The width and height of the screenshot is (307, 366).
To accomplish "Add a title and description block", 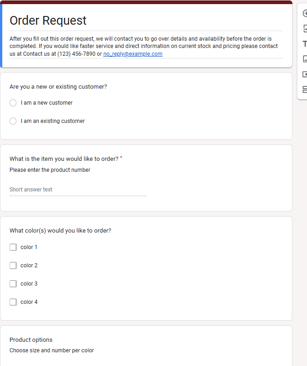I will coord(305,44).
